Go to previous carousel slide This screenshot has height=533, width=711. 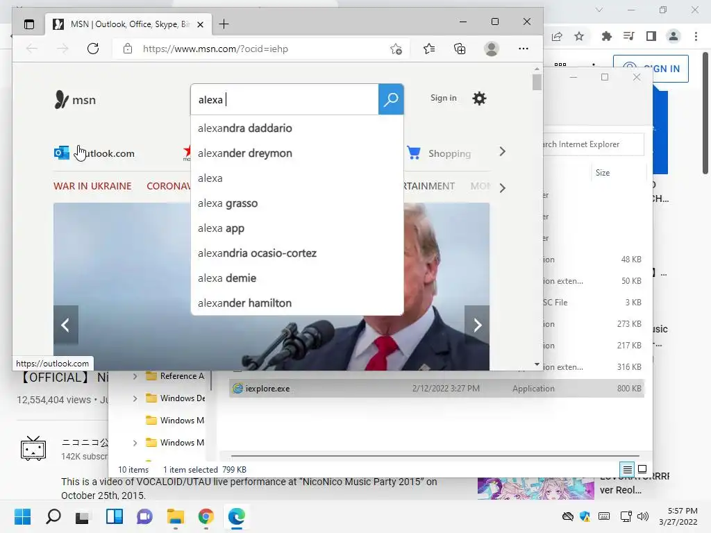[x=66, y=325]
